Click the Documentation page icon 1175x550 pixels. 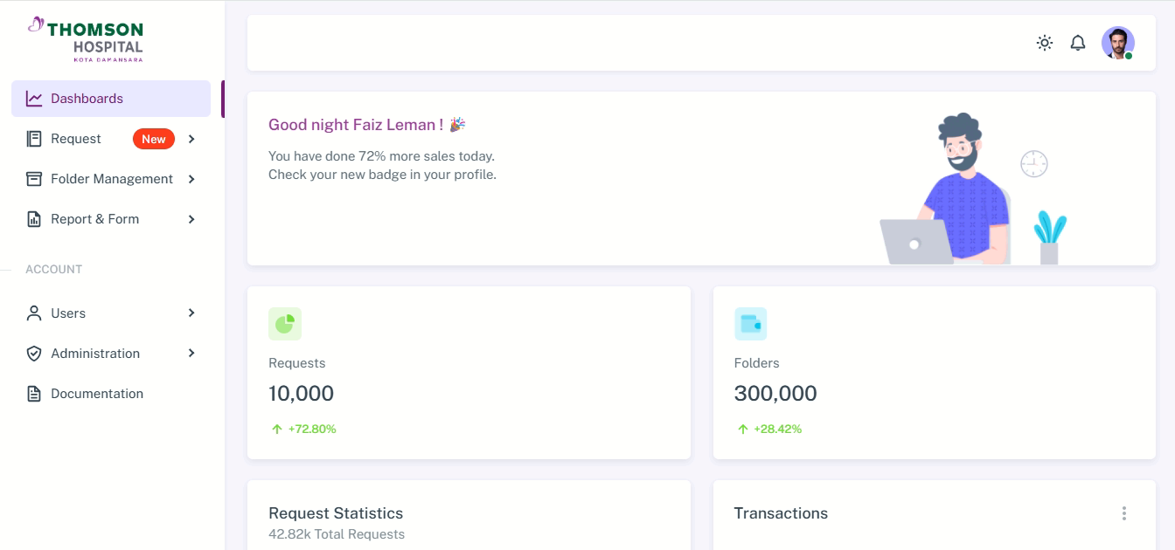(x=34, y=394)
